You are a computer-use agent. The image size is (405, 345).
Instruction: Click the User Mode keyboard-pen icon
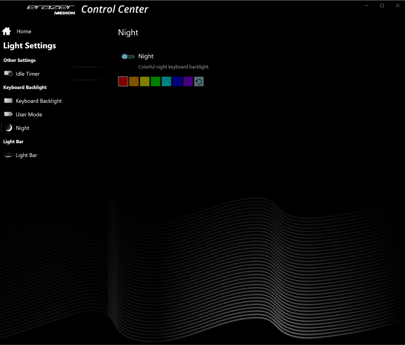click(x=8, y=114)
